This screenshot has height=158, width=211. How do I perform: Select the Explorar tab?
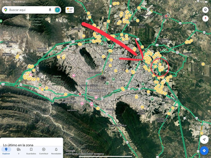pyautogui.click(x=6, y=151)
